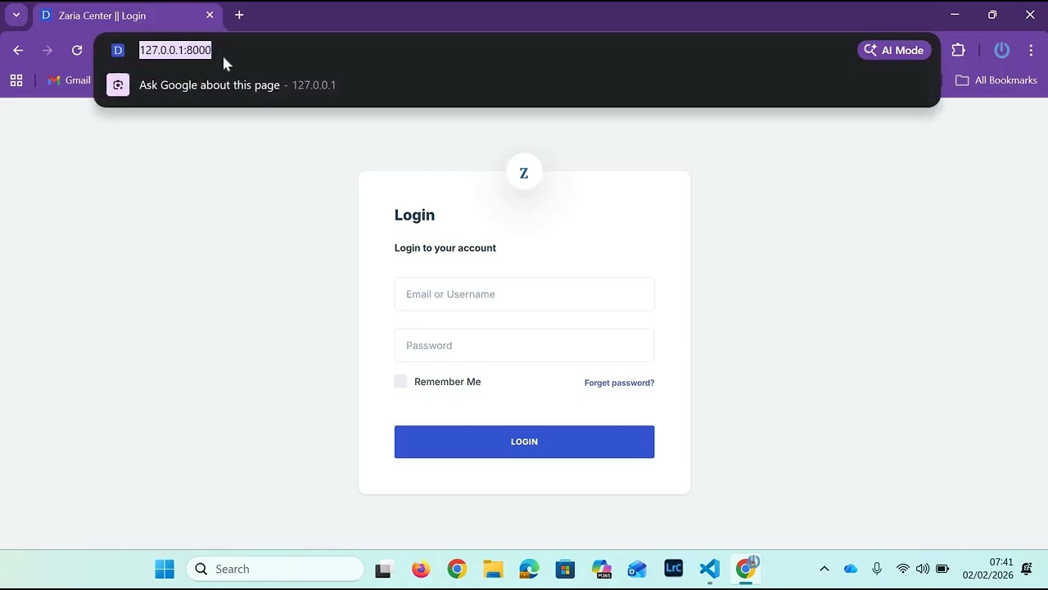This screenshot has width=1048, height=590.
Task: Open the tab search dropdown arrow
Action: pyautogui.click(x=16, y=15)
